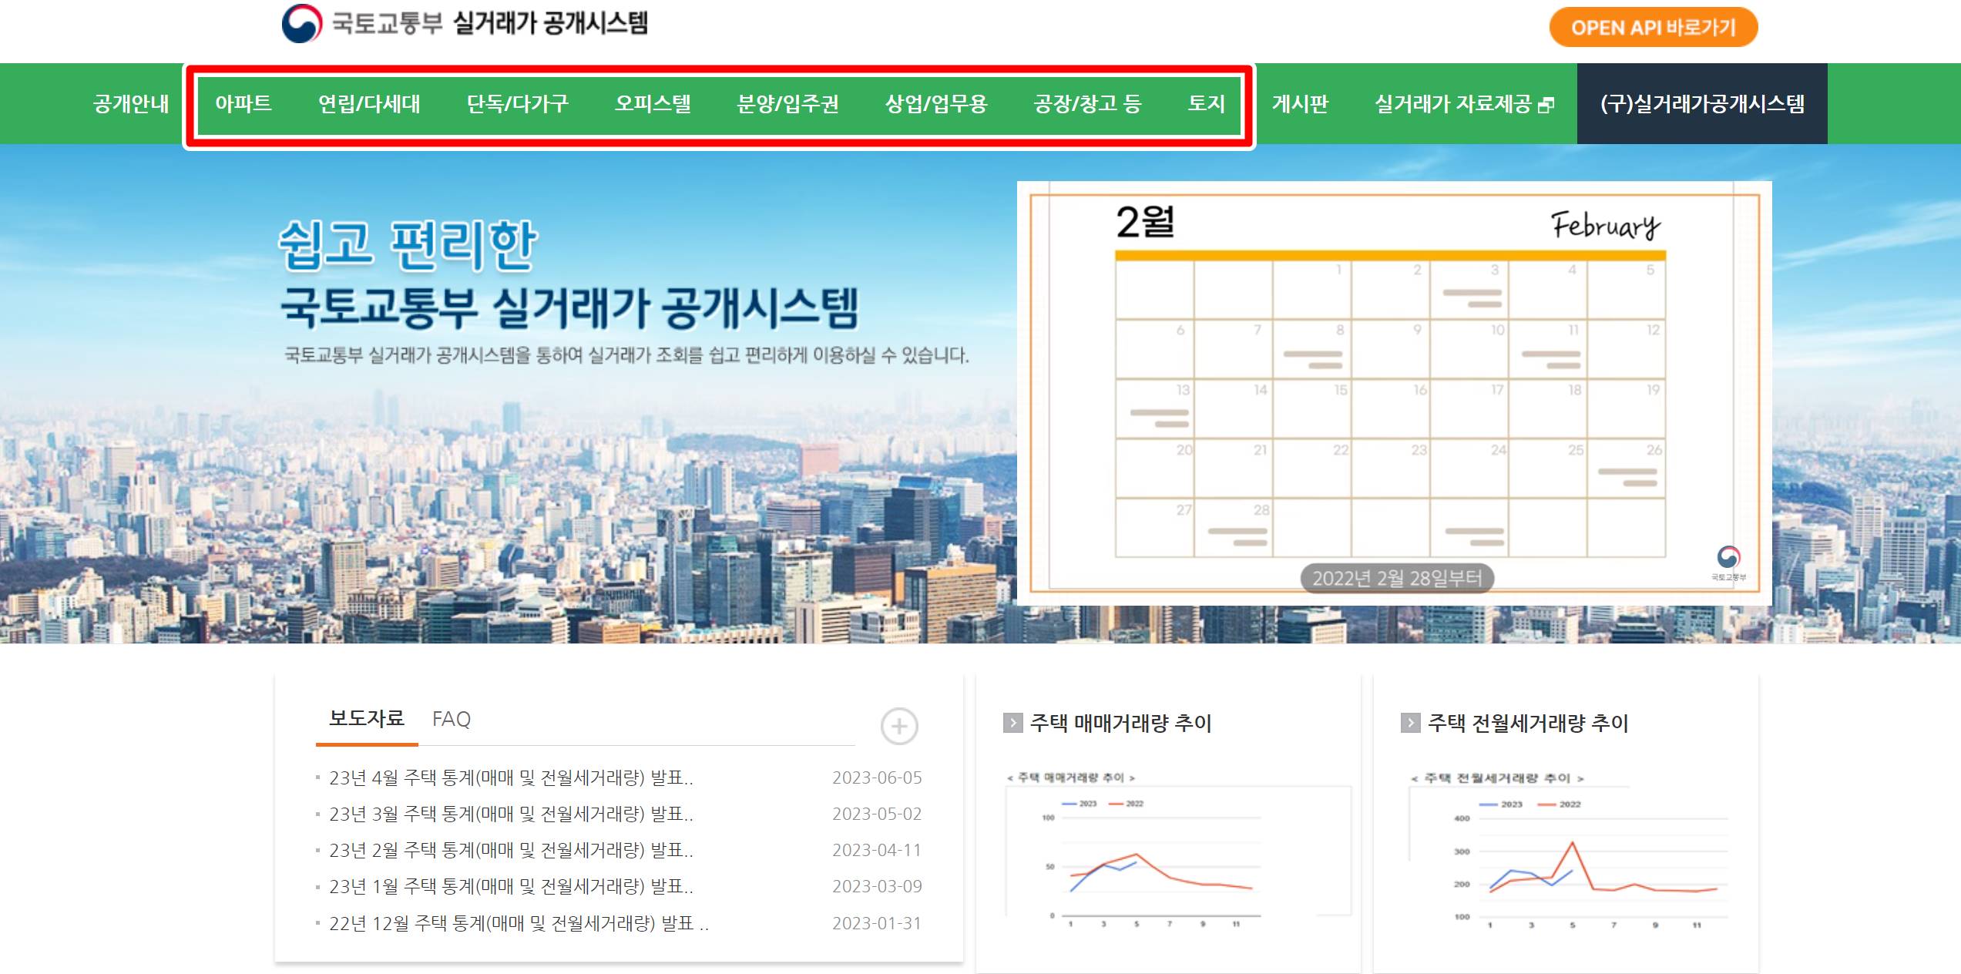Open the 23년 4월 주택 통계 press release
1961x974 pixels.
point(510,778)
